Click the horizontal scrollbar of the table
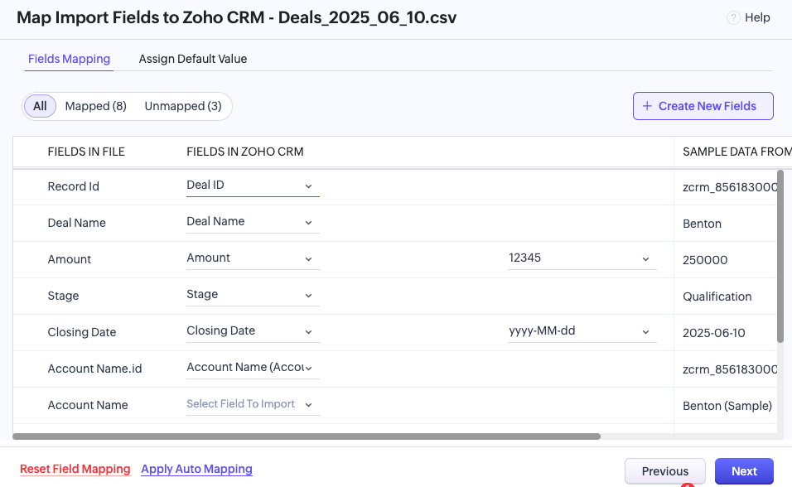 click(x=306, y=436)
